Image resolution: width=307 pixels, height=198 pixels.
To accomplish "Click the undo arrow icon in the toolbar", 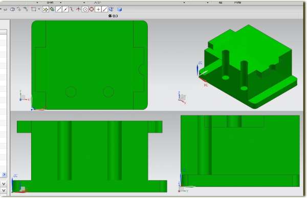I will (6, 9).
